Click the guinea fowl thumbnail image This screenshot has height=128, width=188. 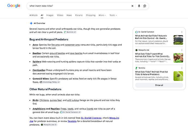pyautogui.click(x=178, y=40)
